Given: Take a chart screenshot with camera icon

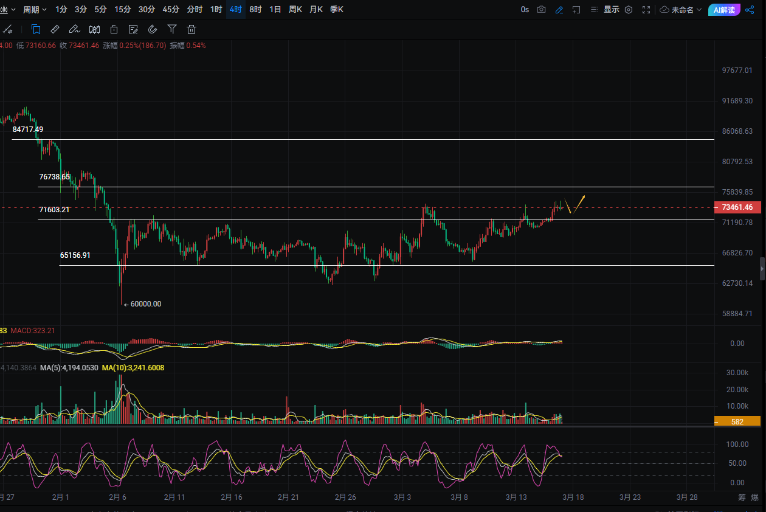Looking at the screenshot, I should click(541, 10).
